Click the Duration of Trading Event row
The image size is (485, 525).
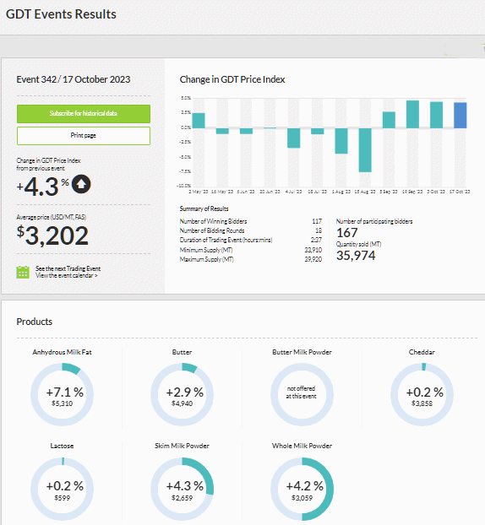pos(251,240)
